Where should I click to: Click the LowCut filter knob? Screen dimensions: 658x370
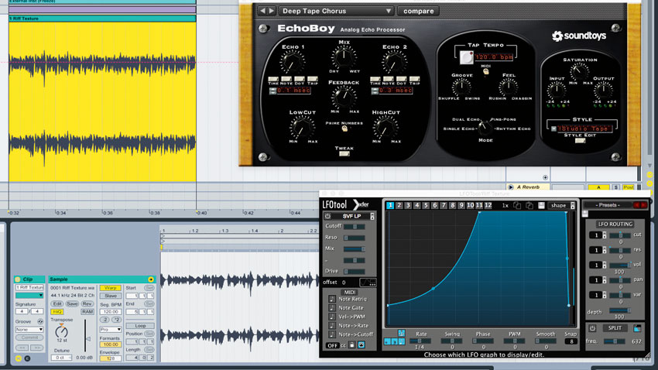point(302,128)
